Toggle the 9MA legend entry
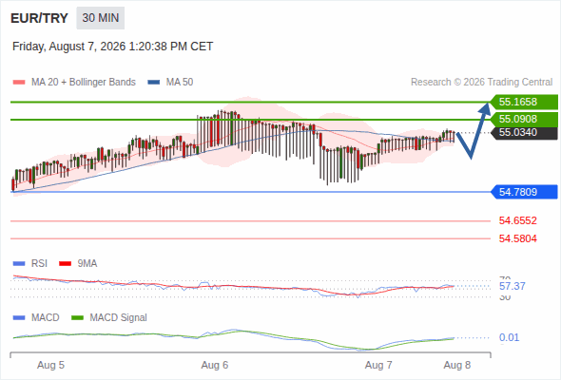The image size is (561, 380). click(78, 263)
